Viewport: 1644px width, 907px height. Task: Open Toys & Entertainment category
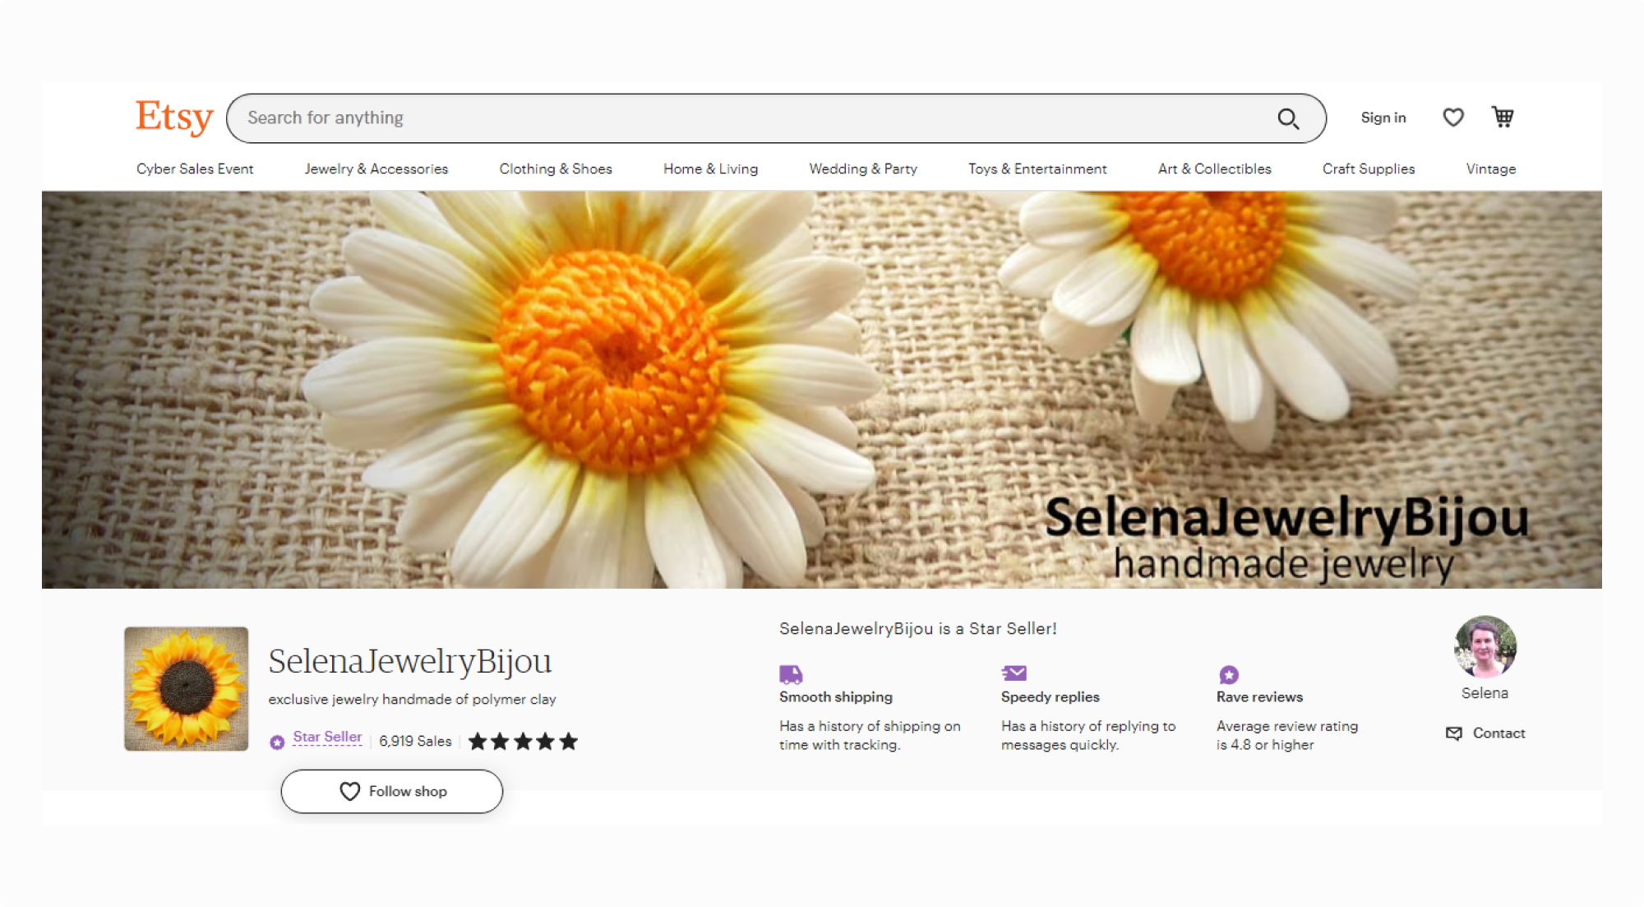1037,169
